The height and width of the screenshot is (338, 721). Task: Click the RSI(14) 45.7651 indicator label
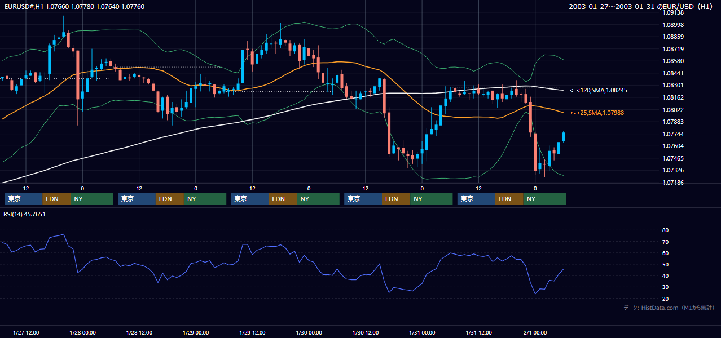click(24, 214)
